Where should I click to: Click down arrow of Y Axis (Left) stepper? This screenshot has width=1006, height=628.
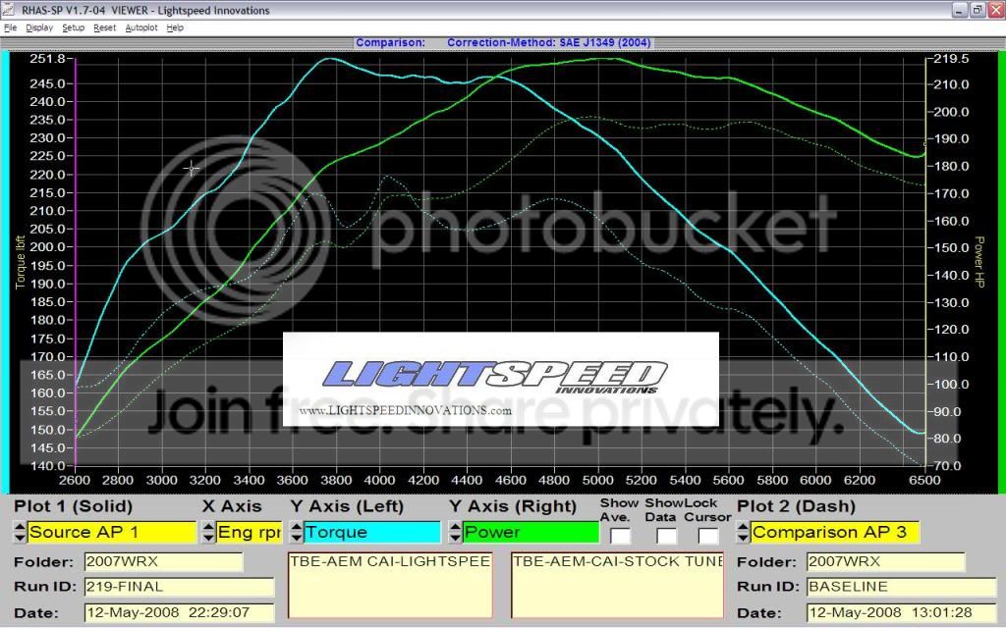click(297, 538)
